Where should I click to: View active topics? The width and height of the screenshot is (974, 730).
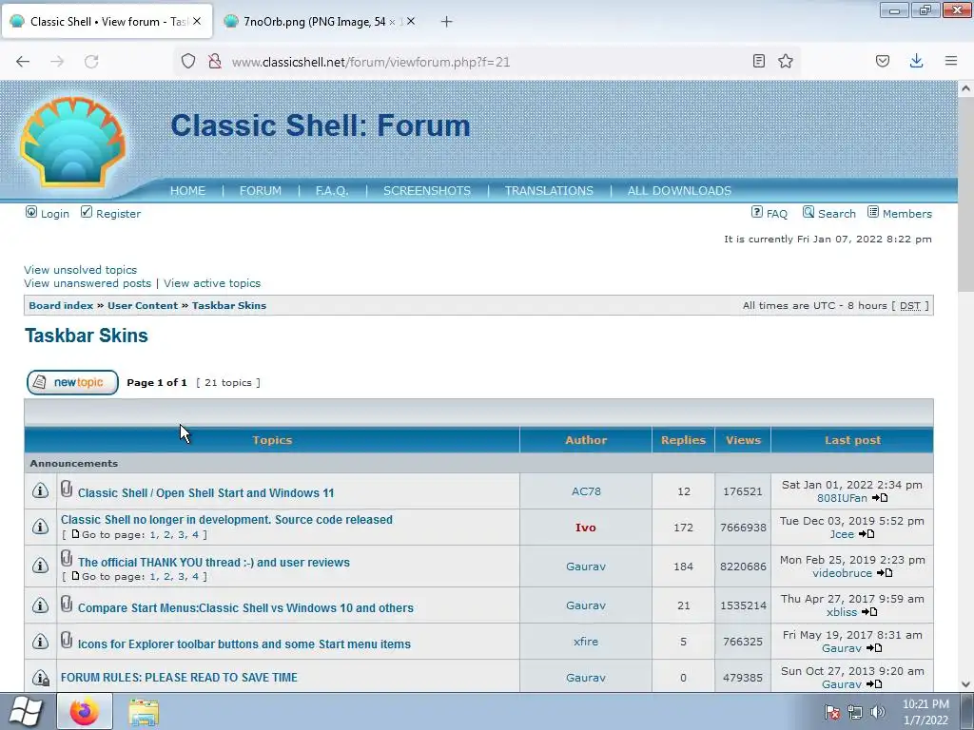[212, 283]
